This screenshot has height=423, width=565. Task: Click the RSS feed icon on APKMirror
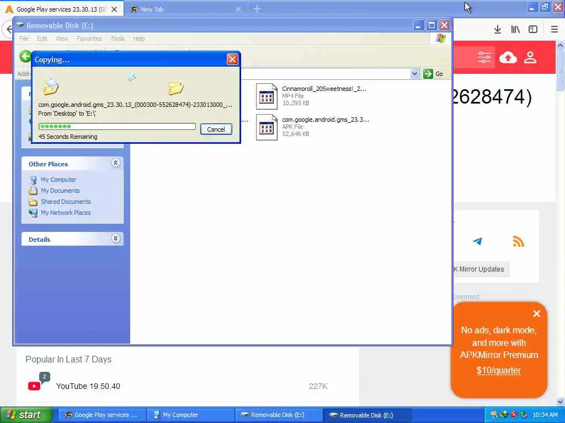(518, 241)
